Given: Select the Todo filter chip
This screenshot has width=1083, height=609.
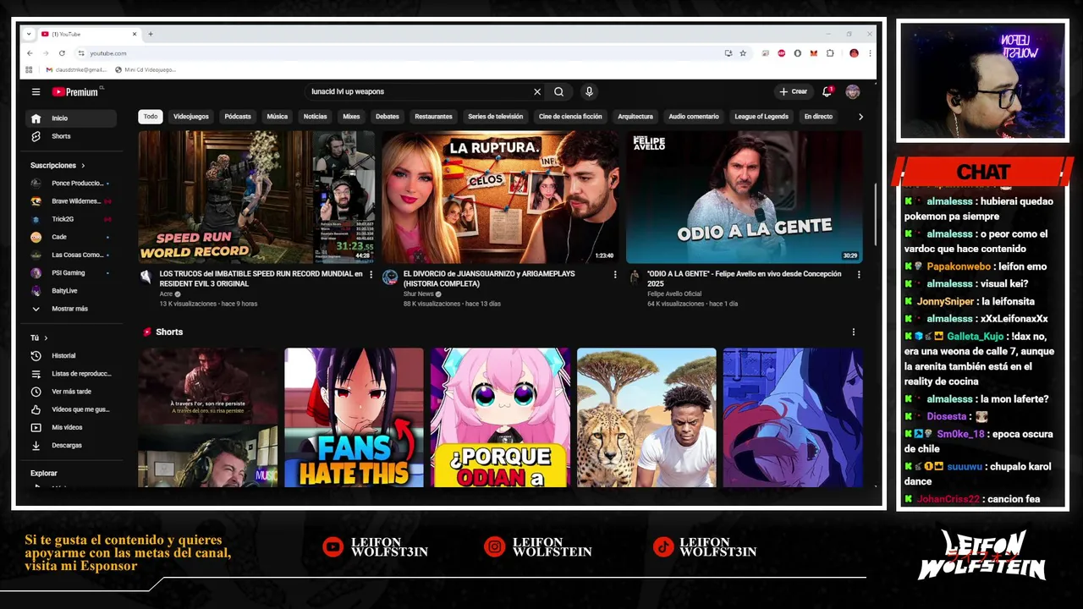Looking at the screenshot, I should pyautogui.click(x=151, y=117).
